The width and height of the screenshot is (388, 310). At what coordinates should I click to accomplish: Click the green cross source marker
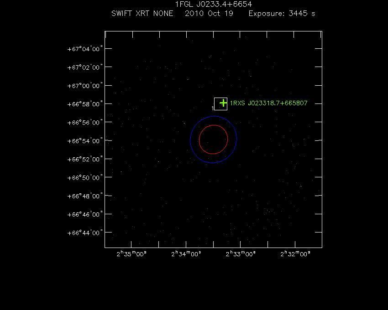[x=223, y=103]
